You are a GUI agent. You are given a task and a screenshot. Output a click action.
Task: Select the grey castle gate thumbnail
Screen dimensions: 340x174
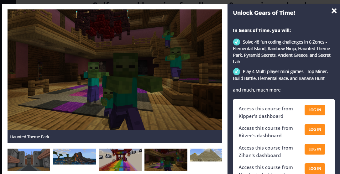tap(29, 160)
